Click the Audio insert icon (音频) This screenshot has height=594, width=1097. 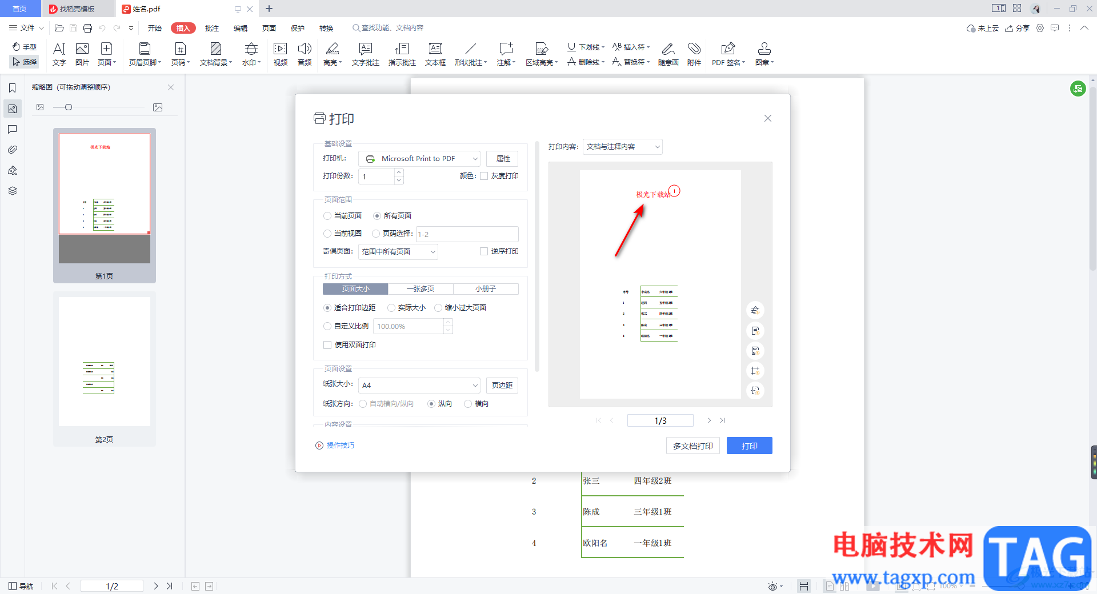click(305, 54)
